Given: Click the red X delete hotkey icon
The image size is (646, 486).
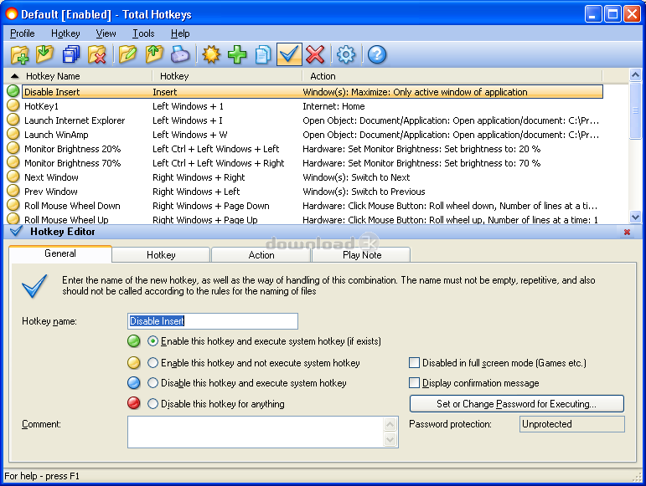Looking at the screenshot, I should [315, 55].
